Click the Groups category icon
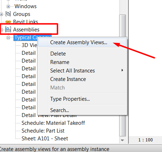The height and width of the screenshot is (152, 162). point(8,14)
